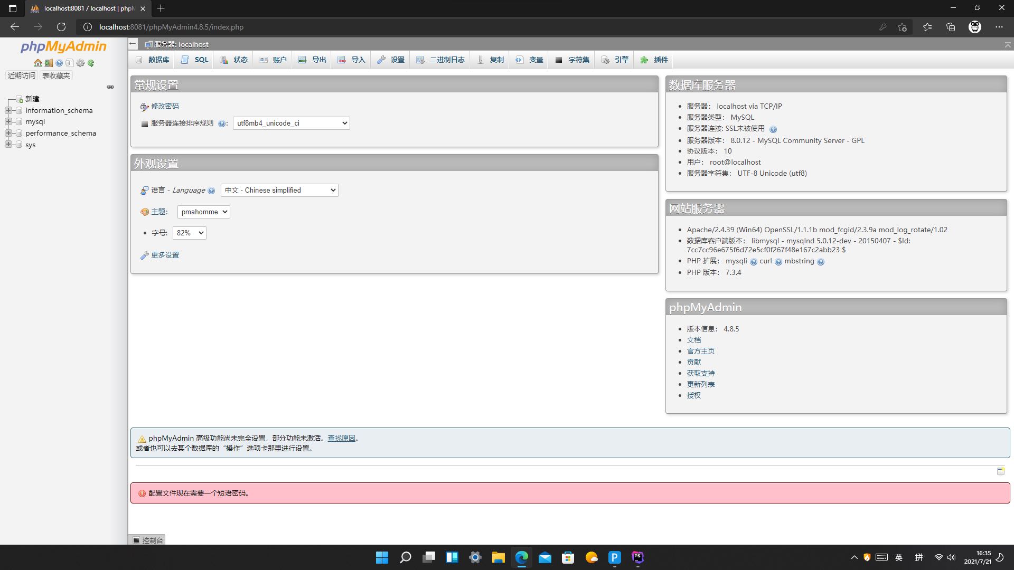Click the 修改密码 change password link

(x=165, y=106)
